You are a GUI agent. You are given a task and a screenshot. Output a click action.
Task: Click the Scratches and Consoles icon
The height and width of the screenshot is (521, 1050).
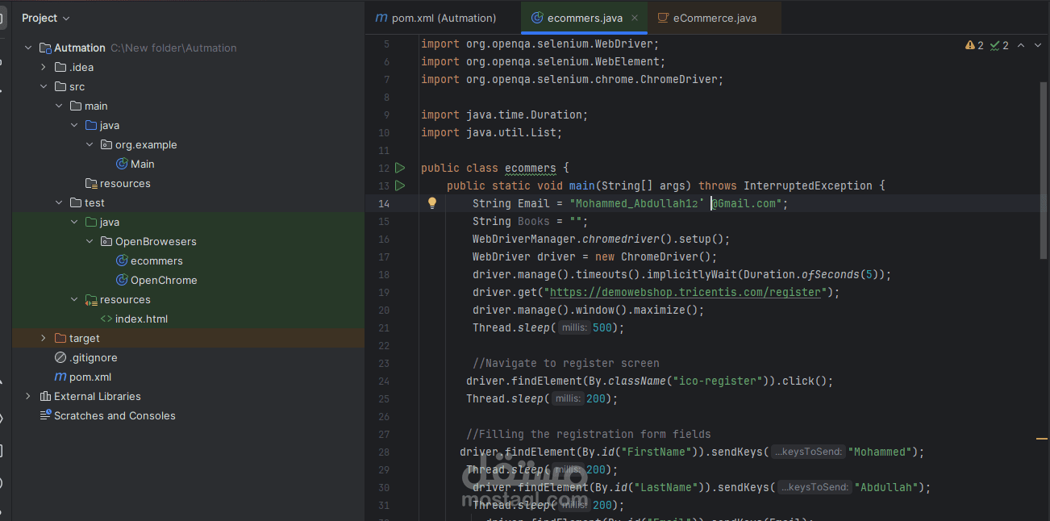[x=45, y=415]
